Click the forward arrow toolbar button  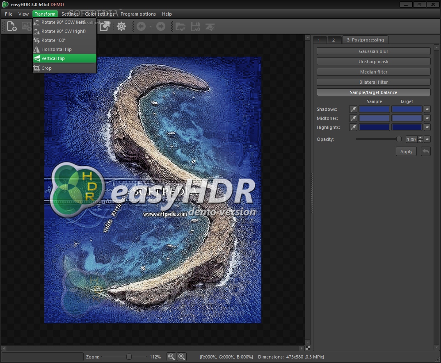click(161, 26)
